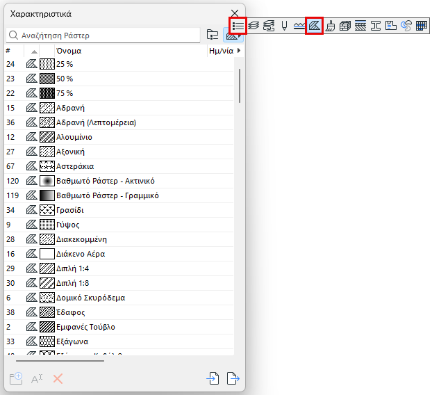Select the Εμφανές Τούβλο fill row

coord(119,327)
